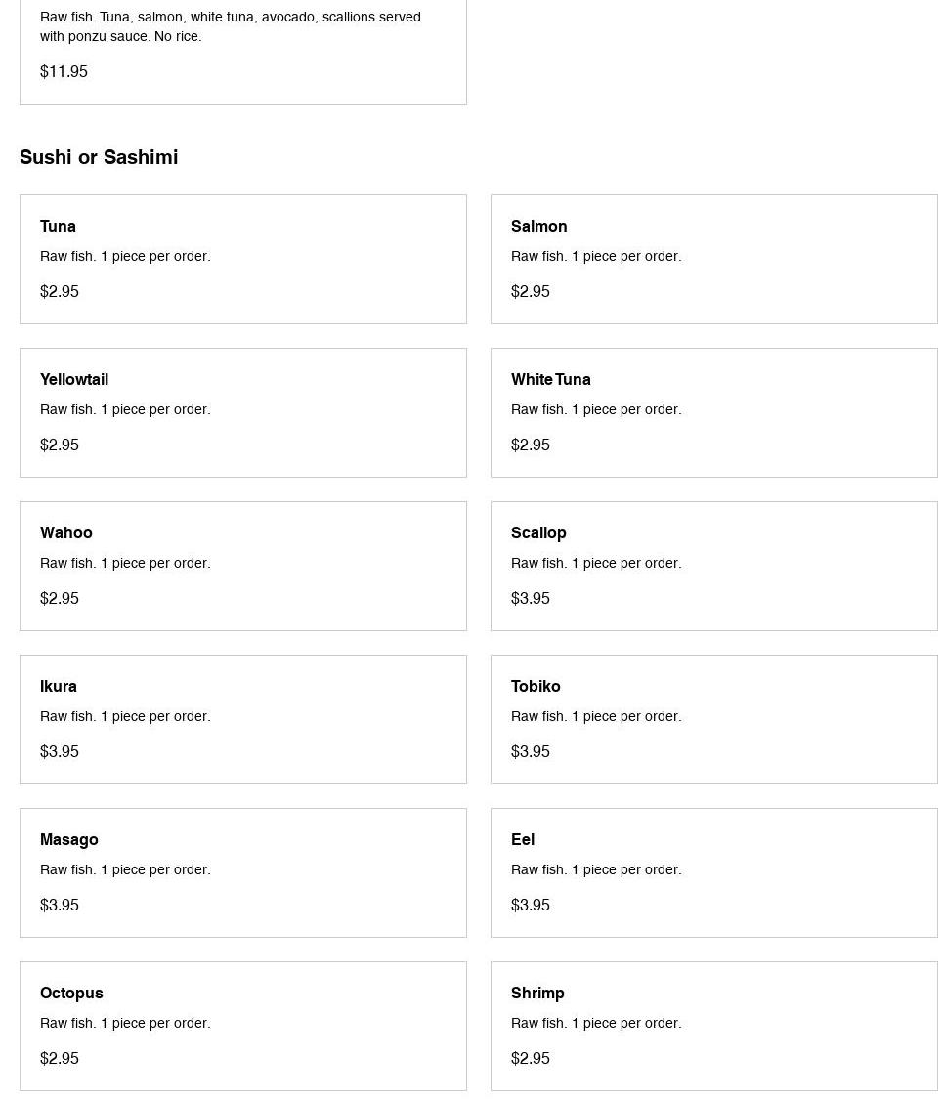Click the Sushi or Sashimi section heading

pyautogui.click(x=99, y=157)
